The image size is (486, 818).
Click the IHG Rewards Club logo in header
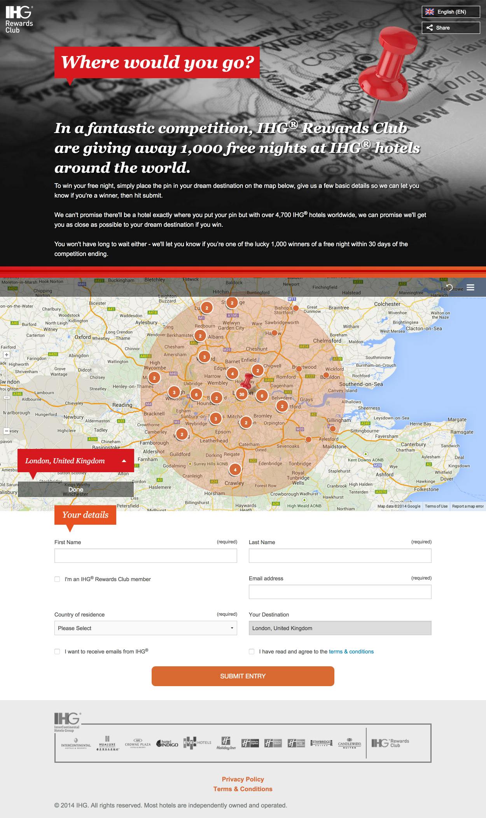[x=19, y=19]
